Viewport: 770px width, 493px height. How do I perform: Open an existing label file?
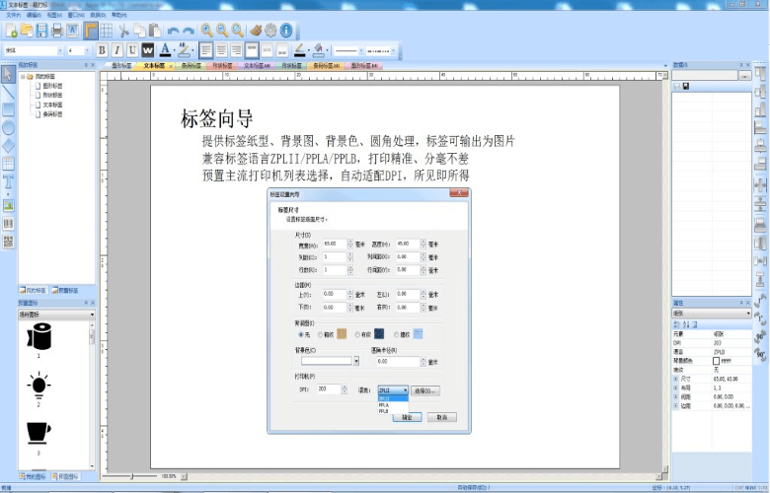27,31
